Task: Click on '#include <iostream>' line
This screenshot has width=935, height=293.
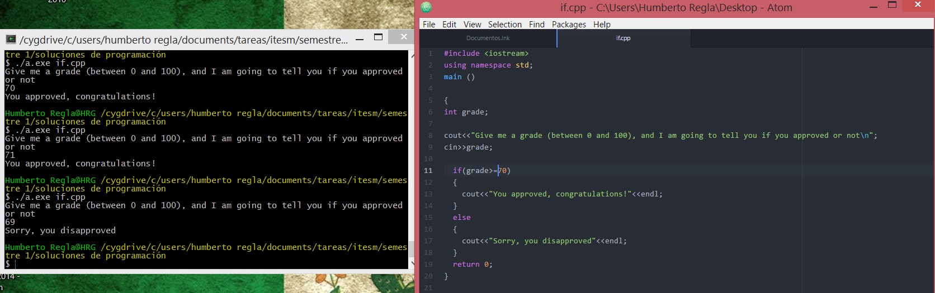Action: point(486,54)
